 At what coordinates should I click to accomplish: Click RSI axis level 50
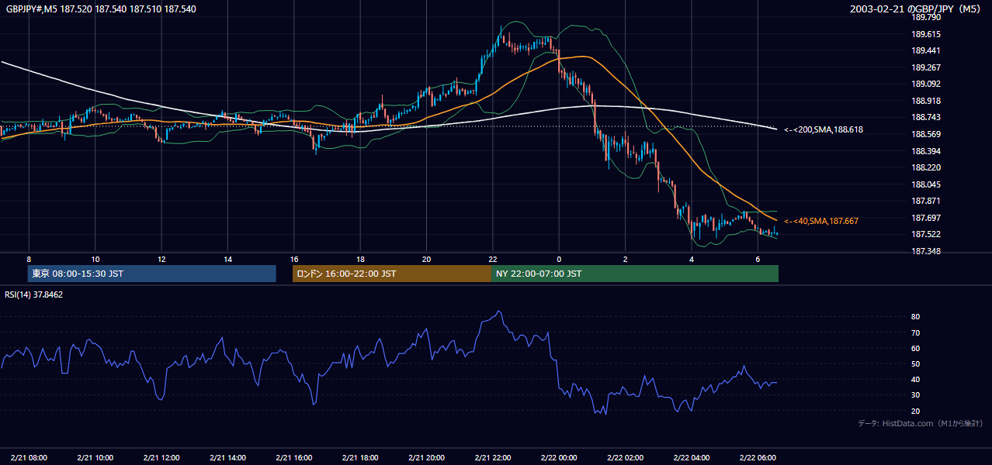[x=916, y=363]
